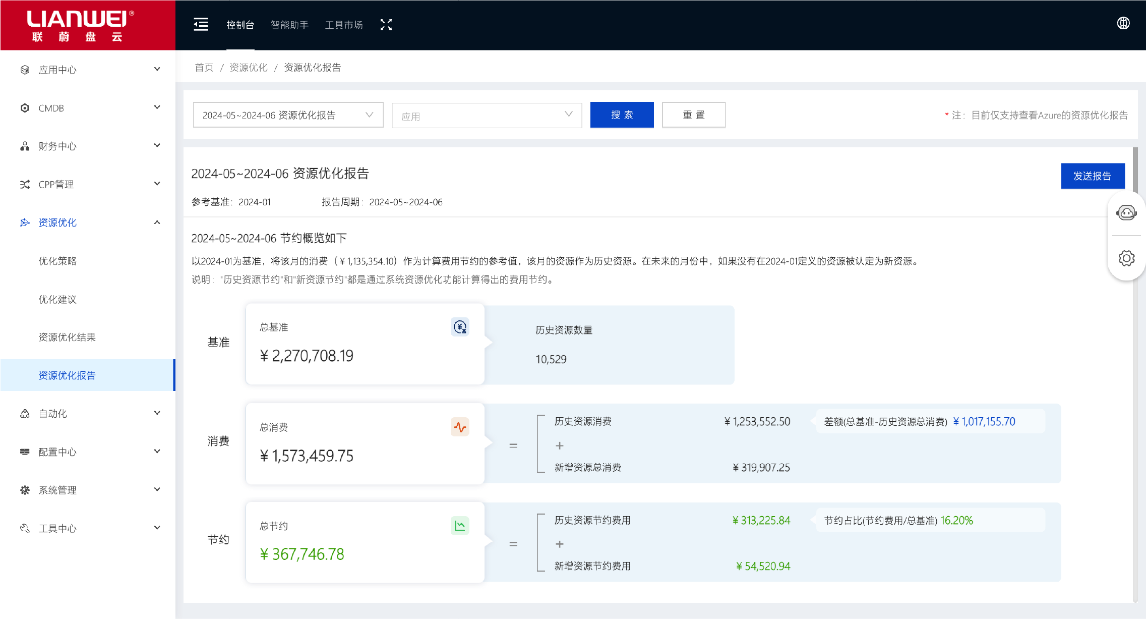Expand the 应用中心 menu chevron
Screen dimensions: 1146x619
[x=157, y=69]
